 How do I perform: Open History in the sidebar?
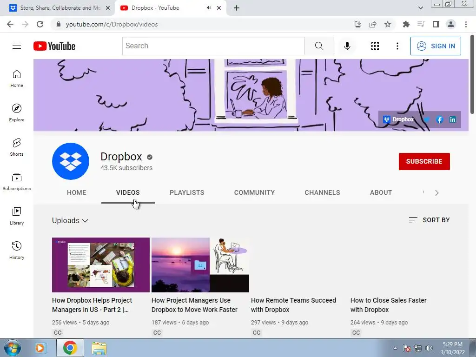pyautogui.click(x=17, y=251)
